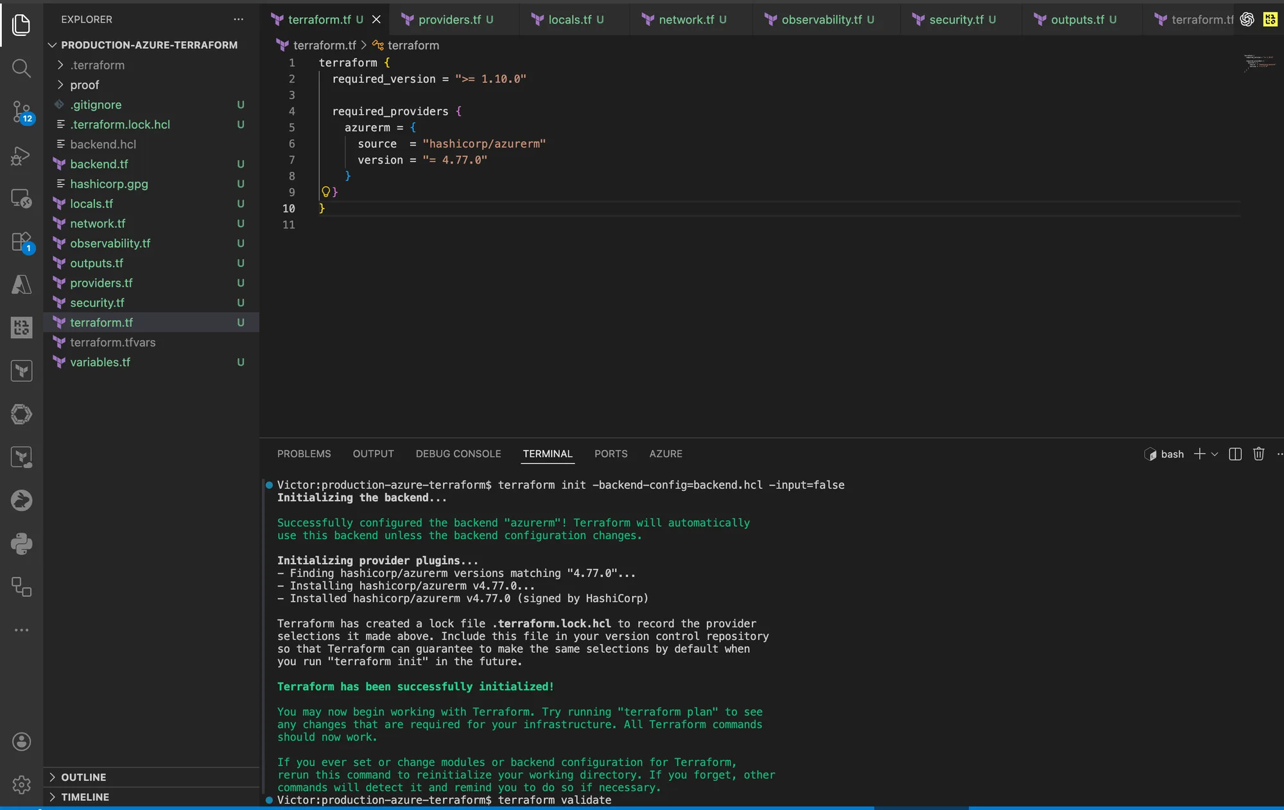1284x810 pixels.
Task: Expand the OUTLINE section
Action: [x=152, y=777]
